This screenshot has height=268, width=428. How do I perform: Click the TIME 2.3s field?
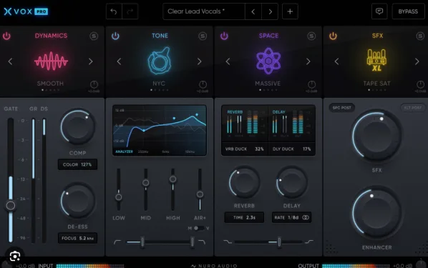(x=244, y=217)
